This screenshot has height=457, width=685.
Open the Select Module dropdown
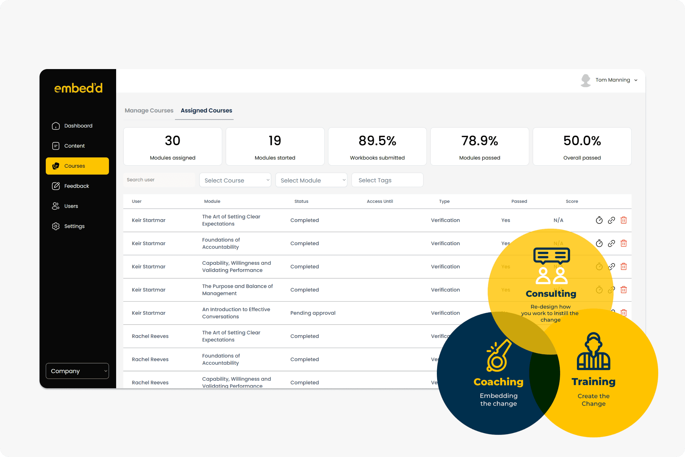[311, 180]
